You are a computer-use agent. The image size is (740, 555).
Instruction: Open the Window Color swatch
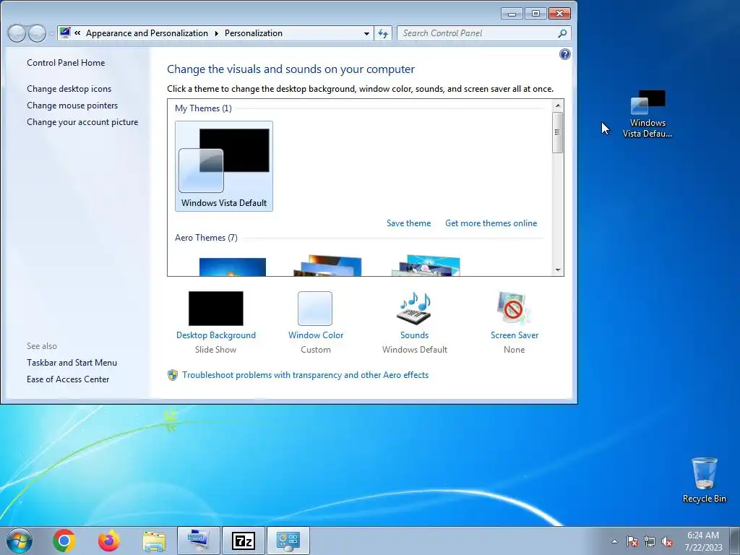click(315, 308)
